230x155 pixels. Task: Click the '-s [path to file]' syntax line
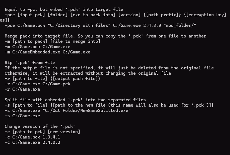[x=109, y=105]
